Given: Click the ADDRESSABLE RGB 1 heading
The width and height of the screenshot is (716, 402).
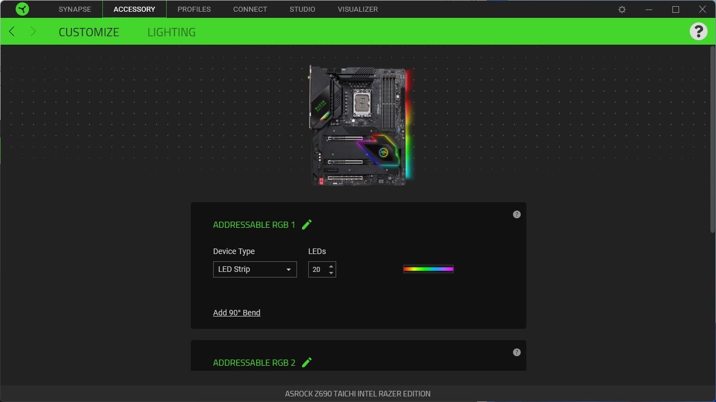Looking at the screenshot, I should 254,224.
